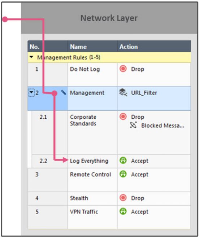Screen dimensions: 199x237
Task: Select the Management Rules section title row
Action: [x=109, y=57]
